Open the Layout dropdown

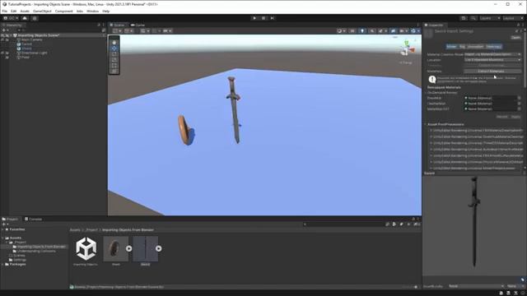coord(513,18)
